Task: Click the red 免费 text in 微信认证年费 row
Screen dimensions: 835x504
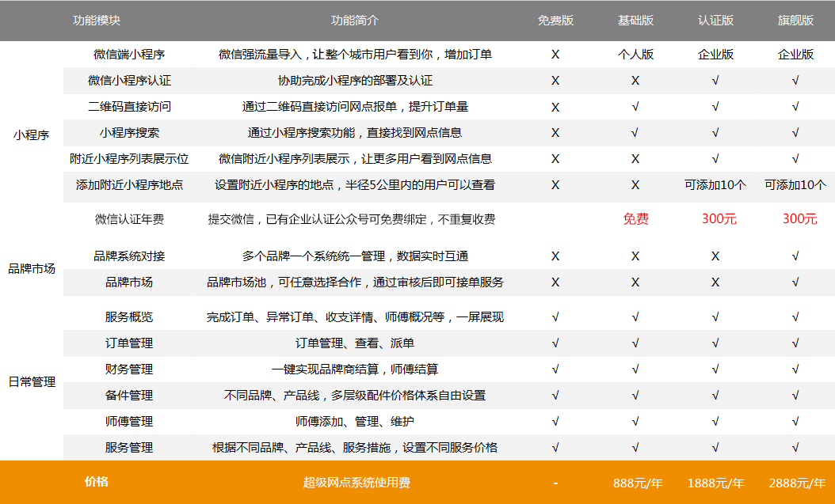Action: [x=635, y=219]
